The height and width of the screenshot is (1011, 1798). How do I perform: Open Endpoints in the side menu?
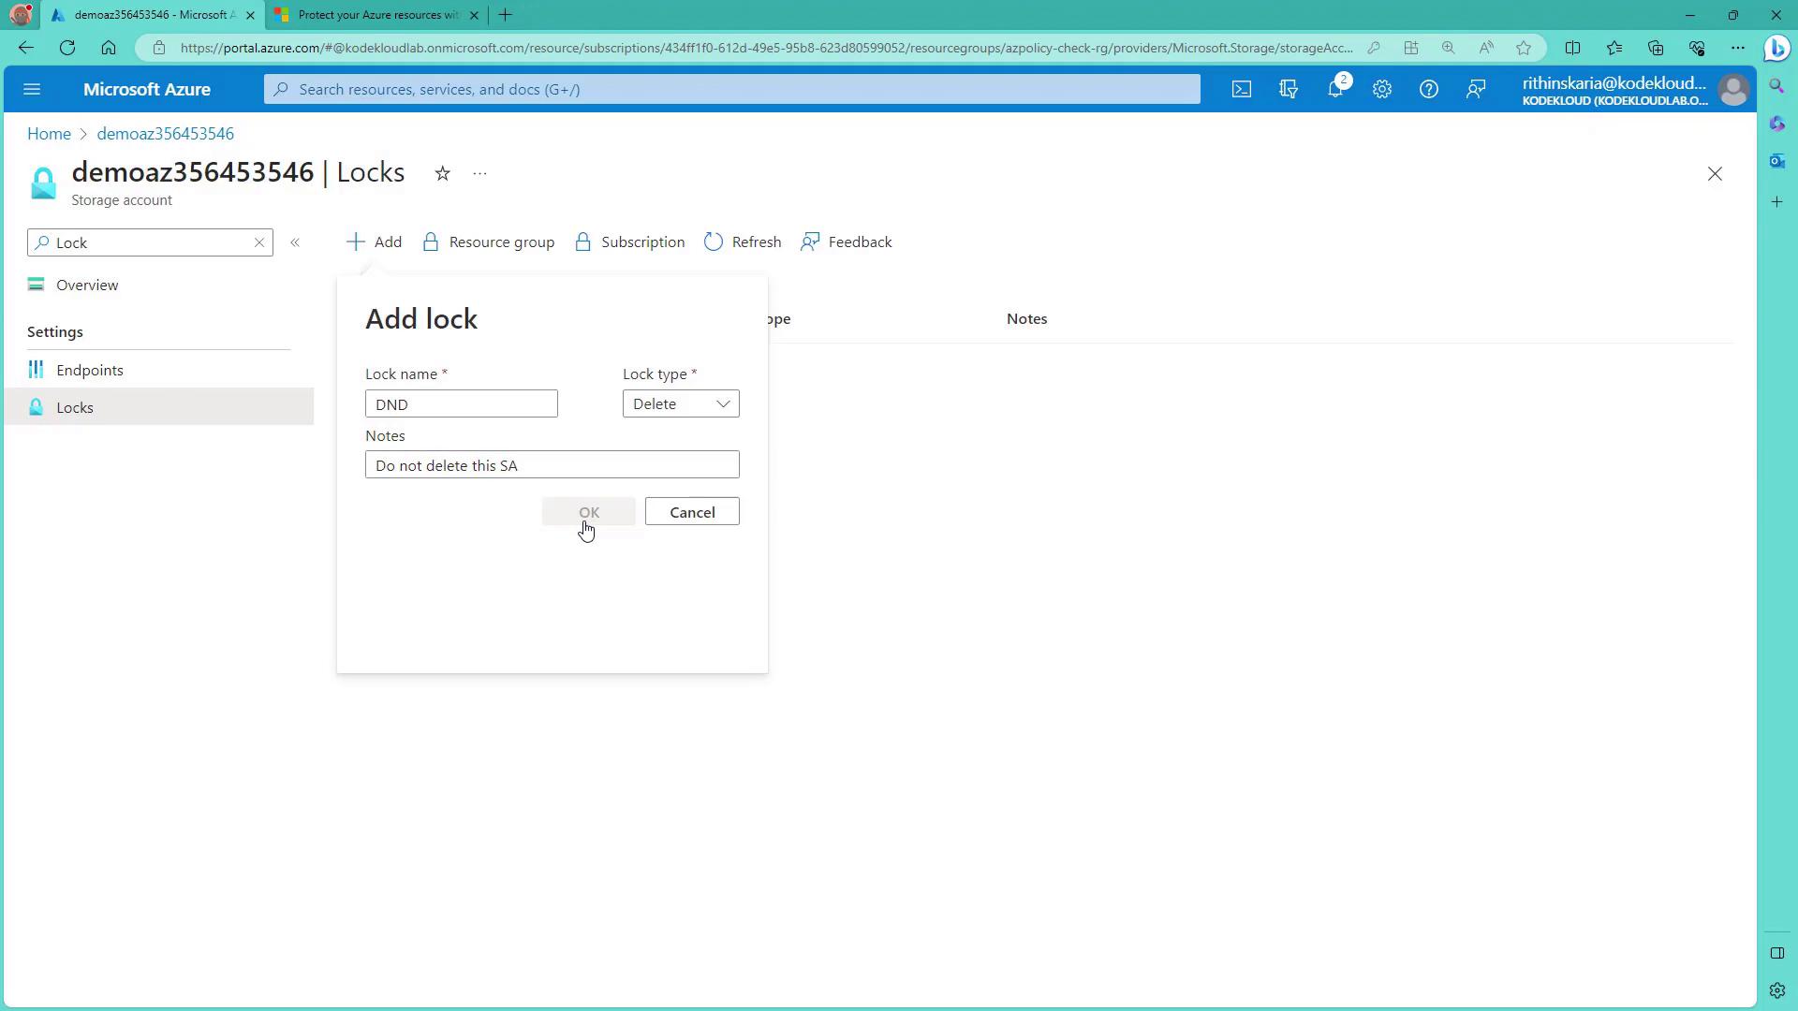pyautogui.click(x=89, y=370)
